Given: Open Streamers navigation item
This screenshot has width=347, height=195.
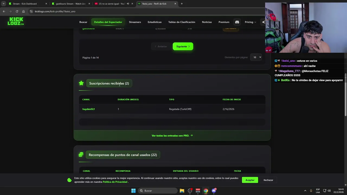Looking at the screenshot, I should [x=135, y=22].
